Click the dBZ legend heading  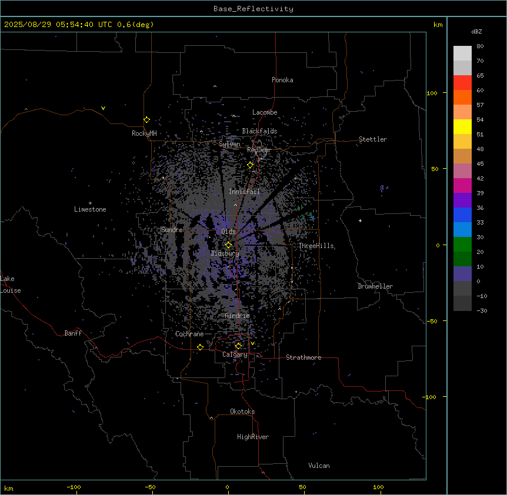coord(476,31)
